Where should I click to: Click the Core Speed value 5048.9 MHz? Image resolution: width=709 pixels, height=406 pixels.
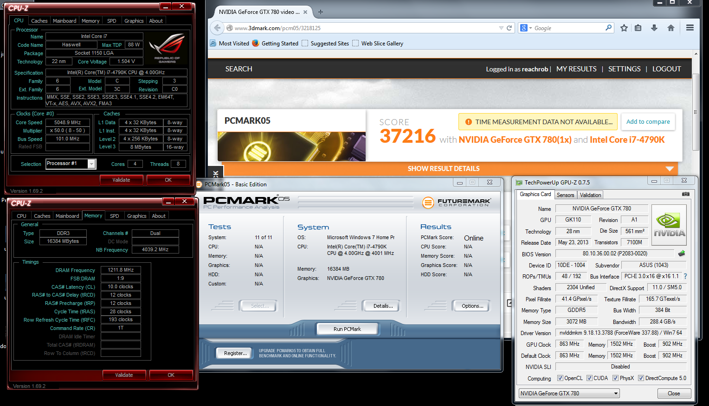pos(68,122)
